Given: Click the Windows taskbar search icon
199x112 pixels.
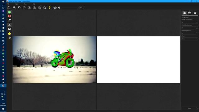Looking at the screenshot, I should 3,5.
